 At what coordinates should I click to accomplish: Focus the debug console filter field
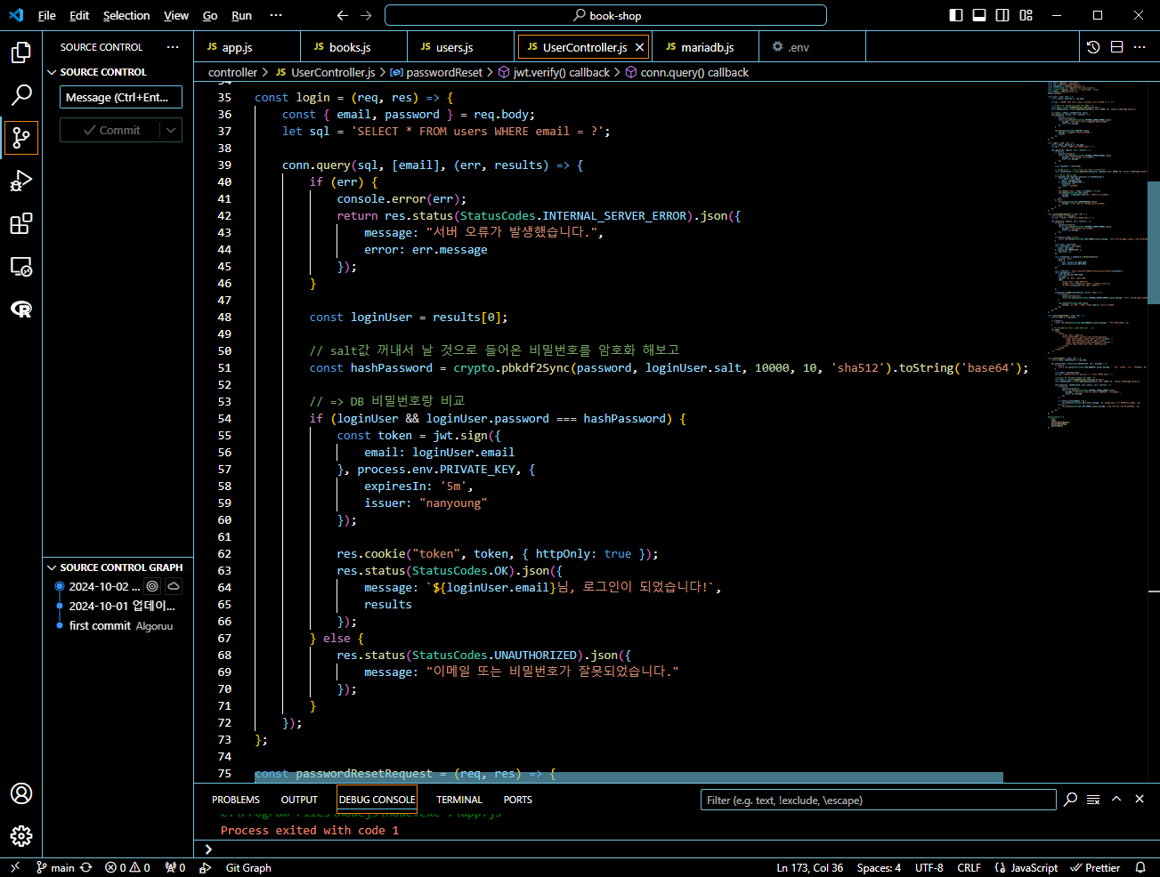point(878,800)
